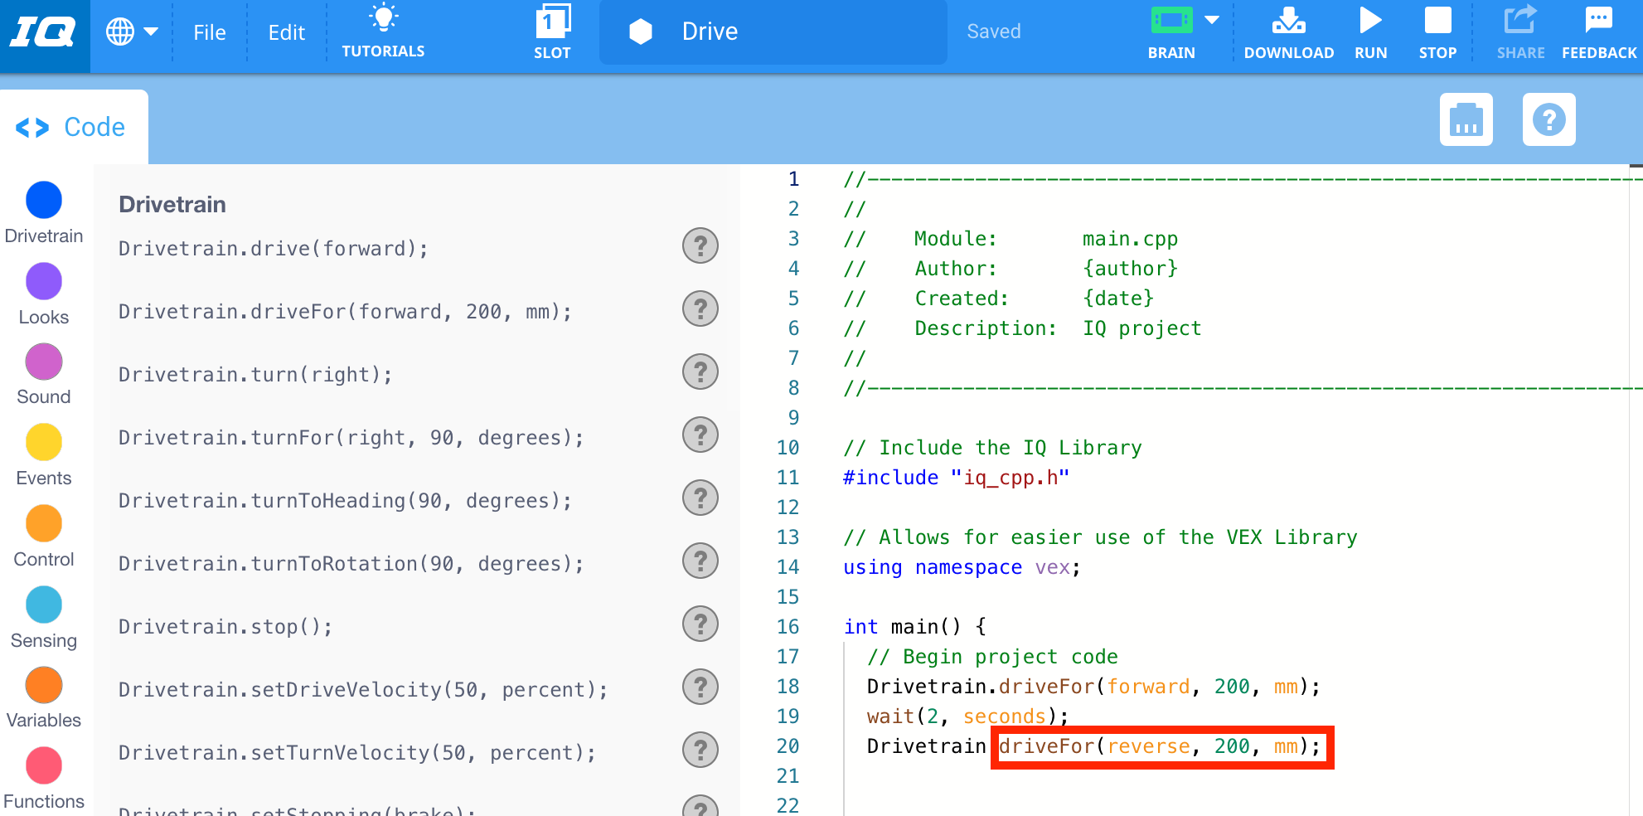This screenshot has width=1643, height=816.
Task: Open the Sensing command category
Action: (x=43, y=605)
